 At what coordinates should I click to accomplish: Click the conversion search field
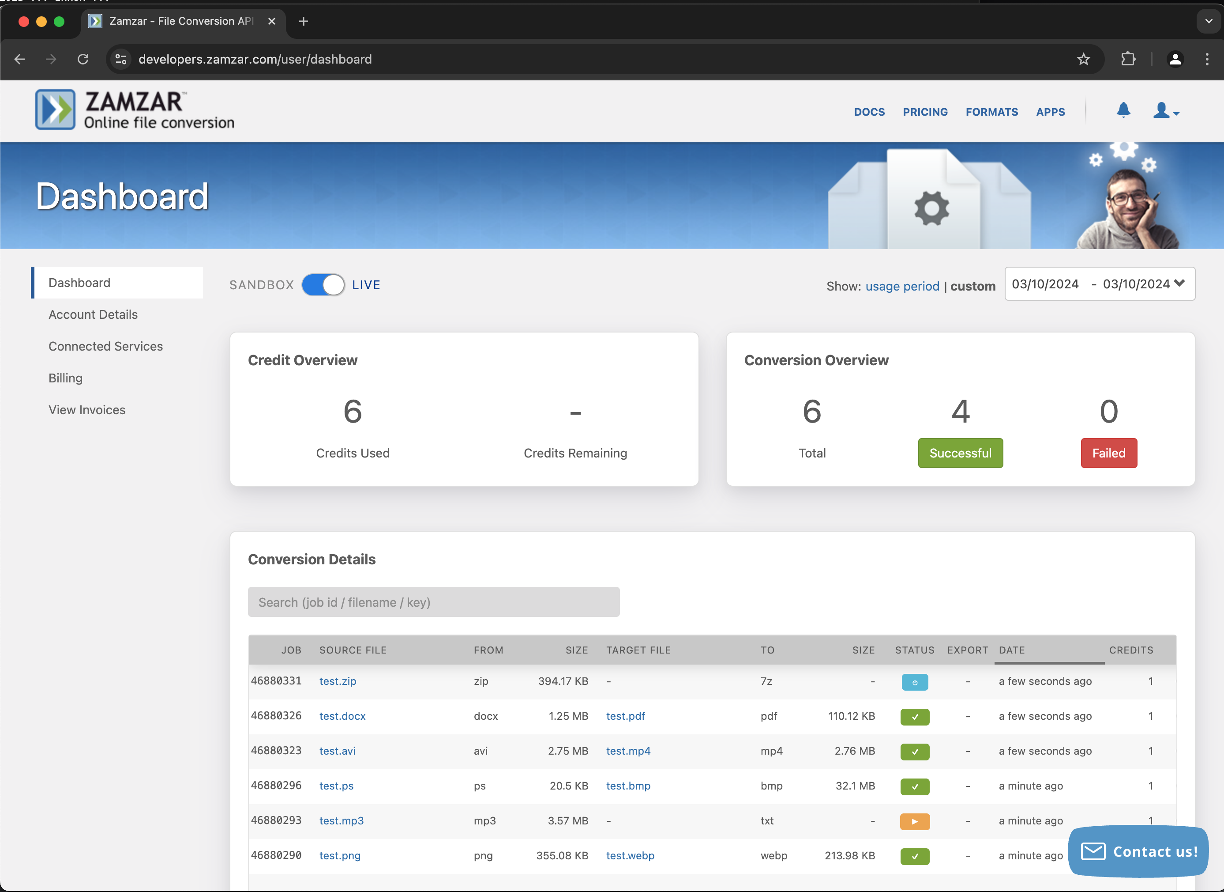click(433, 601)
